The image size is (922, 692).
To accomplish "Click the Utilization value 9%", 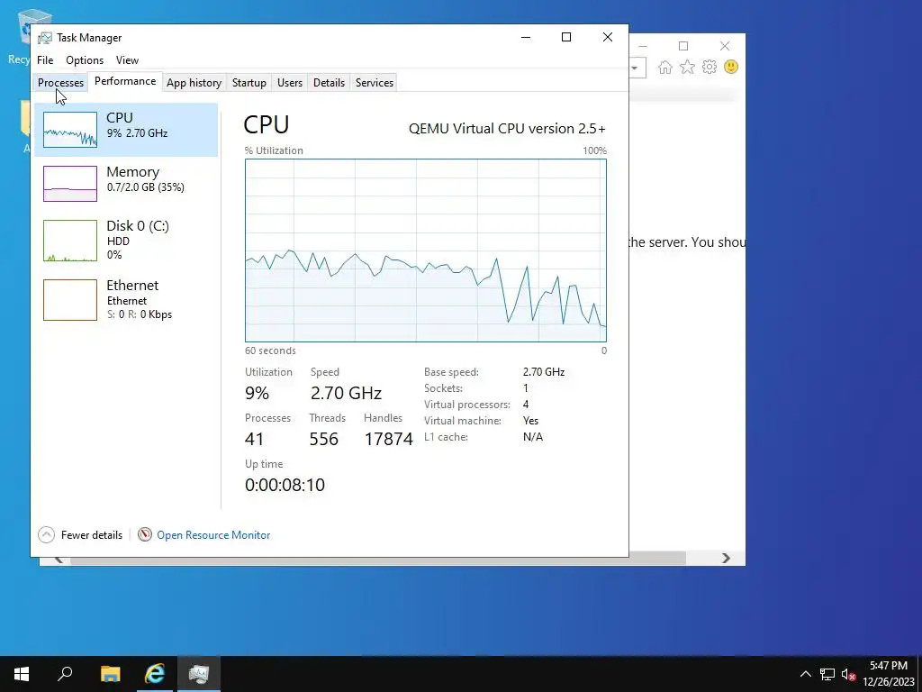I will pyautogui.click(x=257, y=393).
